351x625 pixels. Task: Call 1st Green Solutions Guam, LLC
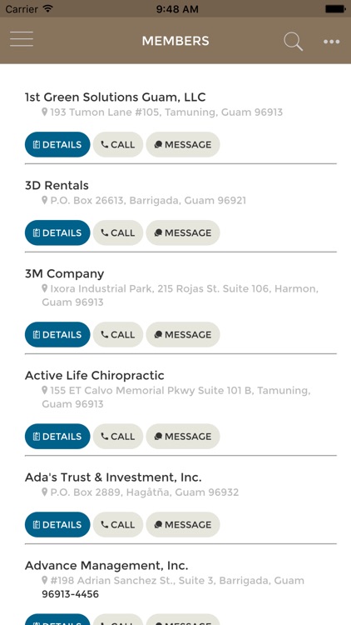(x=118, y=144)
